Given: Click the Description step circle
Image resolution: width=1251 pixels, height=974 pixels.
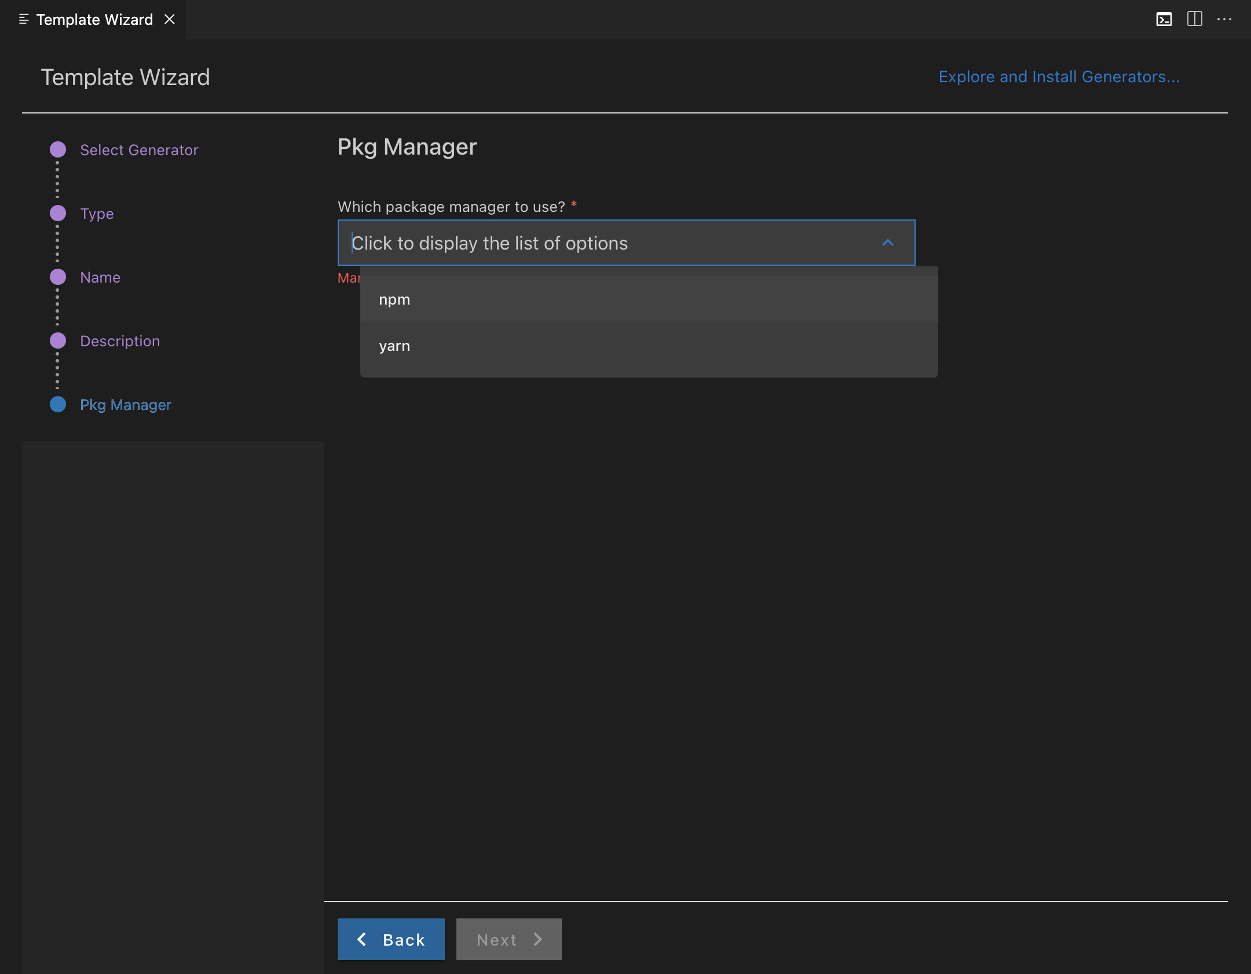Looking at the screenshot, I should [x=58, y=340].
